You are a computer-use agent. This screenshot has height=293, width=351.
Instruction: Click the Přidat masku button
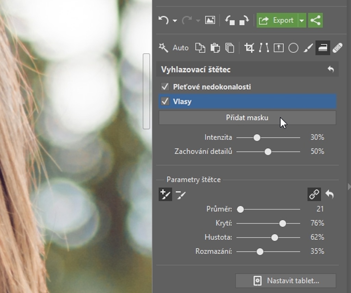click(247, 118)
